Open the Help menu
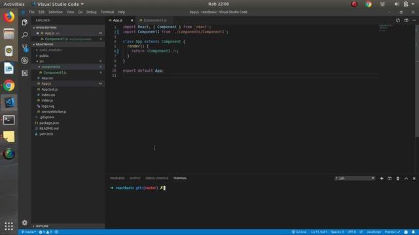 (x=121, y=12)
